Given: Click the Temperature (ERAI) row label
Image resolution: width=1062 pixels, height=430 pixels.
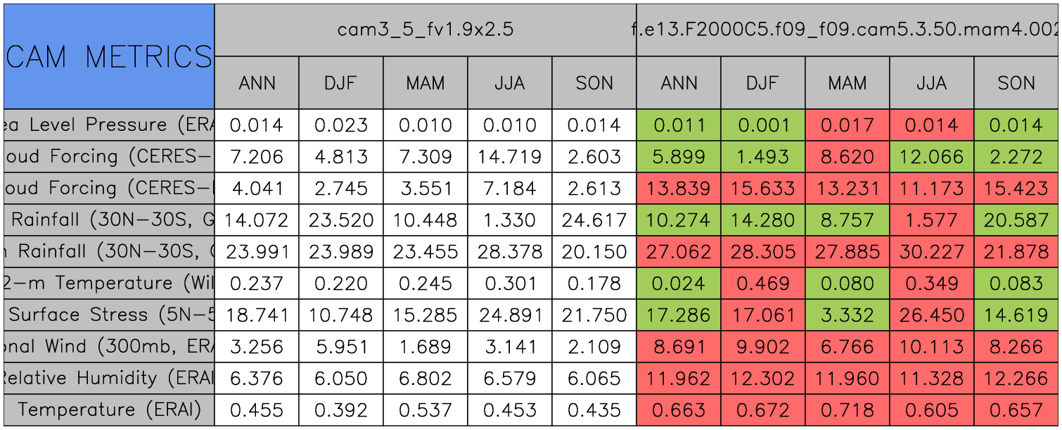Looking at the screenshot, I should click(109, 410).
